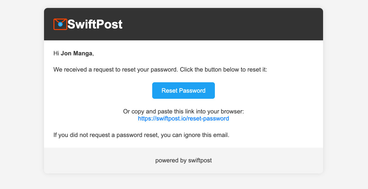Viewport: 368px width, 189px height.
Task: Click empty area of dark header banner
Action: 229,24
